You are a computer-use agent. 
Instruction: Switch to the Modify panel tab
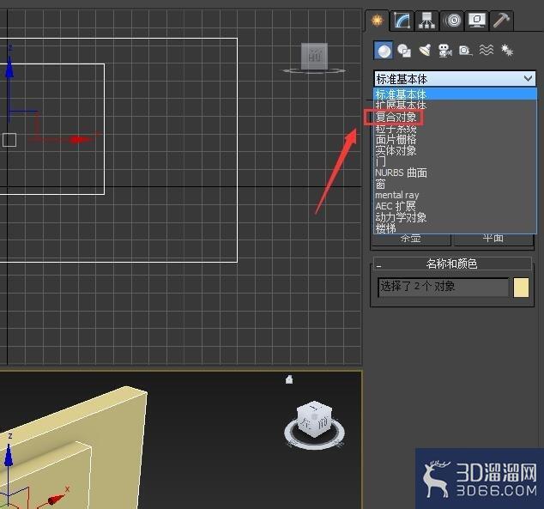point(402,21)
